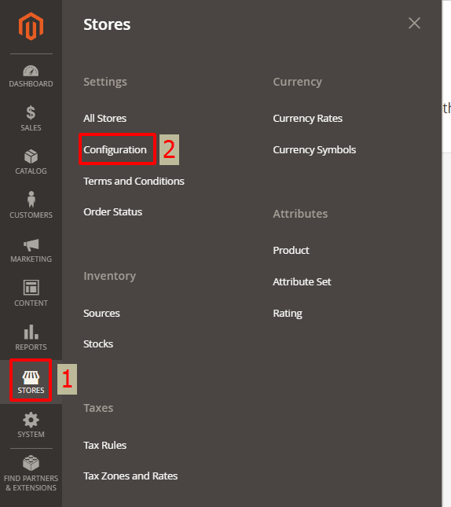
Task: Open Terms and Conditions
Action: (x=134, y=181)
